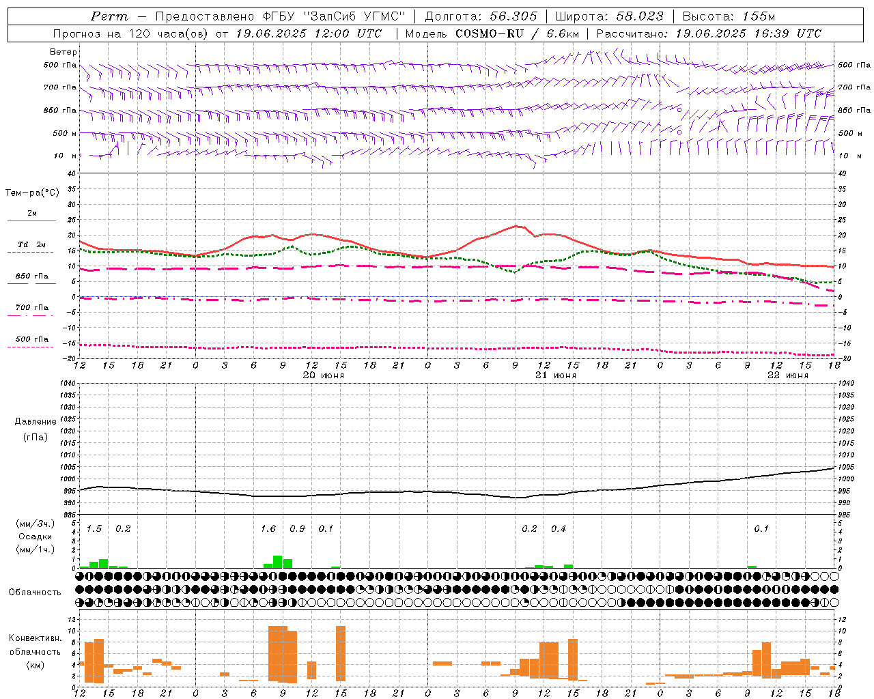Screen dimensions: 874x699
Task: Select the 1.6 precipitation value
Action: point(268,529)
